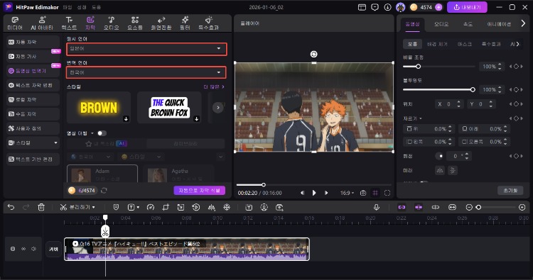Toggle keyframe diamond for 회전

pyautogui.click(x=516, y=156)
